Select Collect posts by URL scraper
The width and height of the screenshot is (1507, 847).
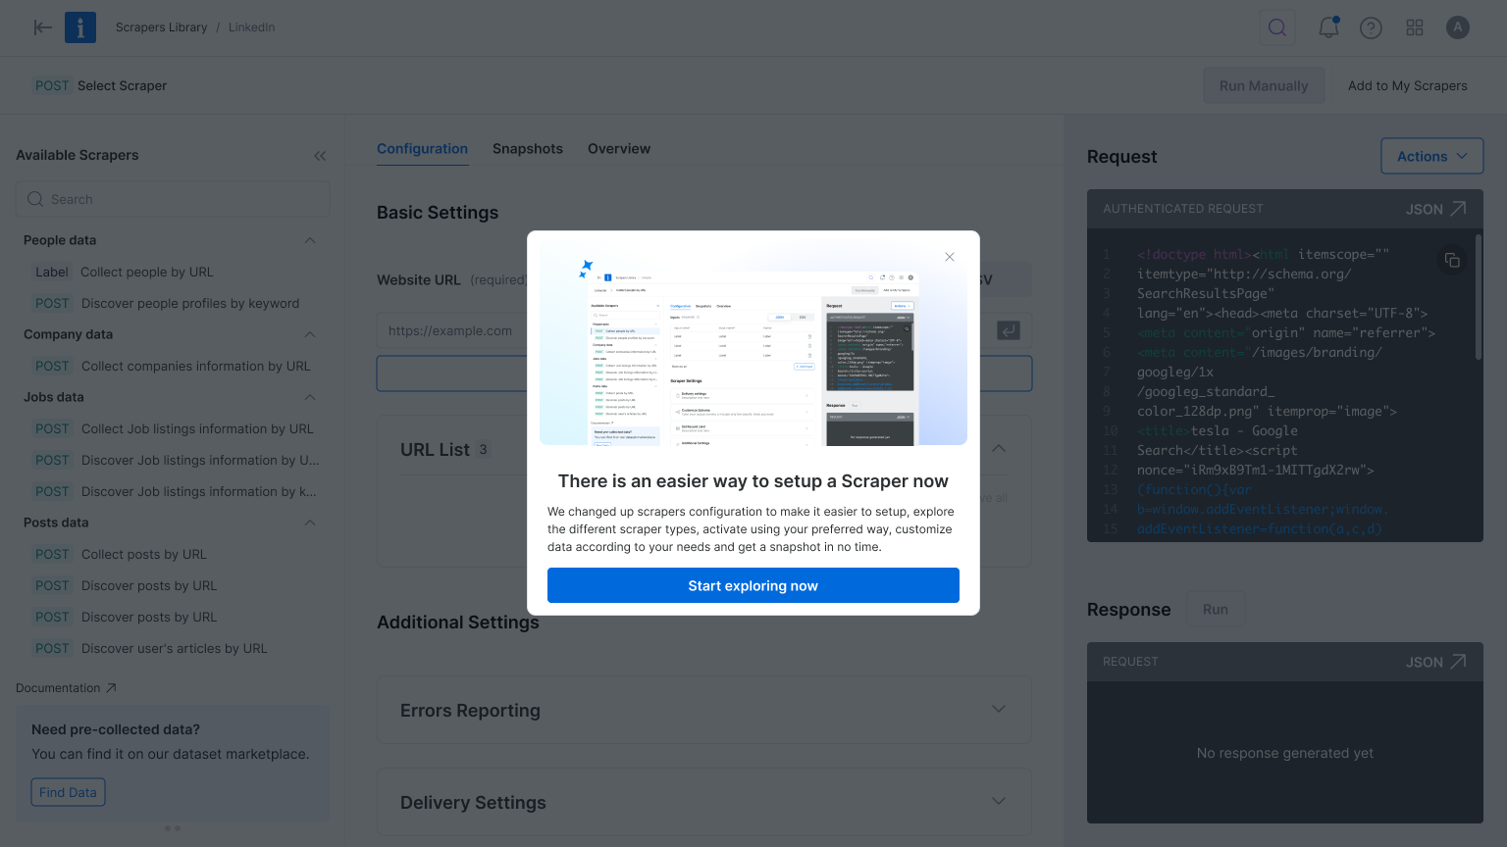143,554
